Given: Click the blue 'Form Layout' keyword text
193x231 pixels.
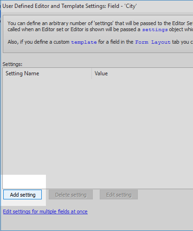Looking at the screenshot, I should pos(153,42).
